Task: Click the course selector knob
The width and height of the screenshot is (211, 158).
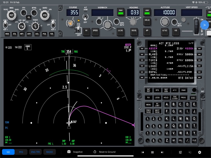Action: point(70,23)
